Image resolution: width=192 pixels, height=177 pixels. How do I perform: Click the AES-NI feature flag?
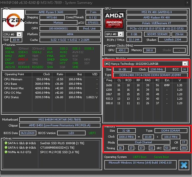[10, 67]
